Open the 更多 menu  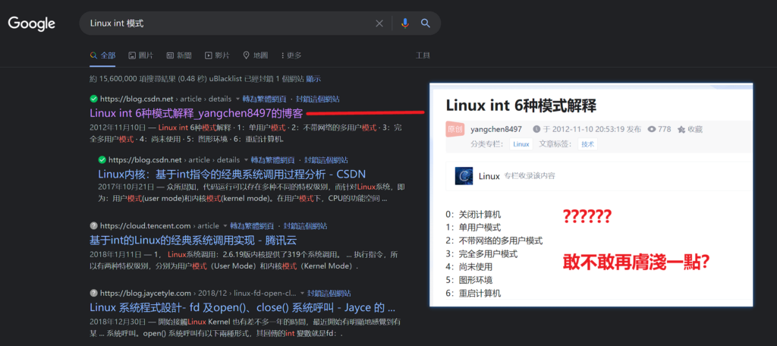(291, 55)
